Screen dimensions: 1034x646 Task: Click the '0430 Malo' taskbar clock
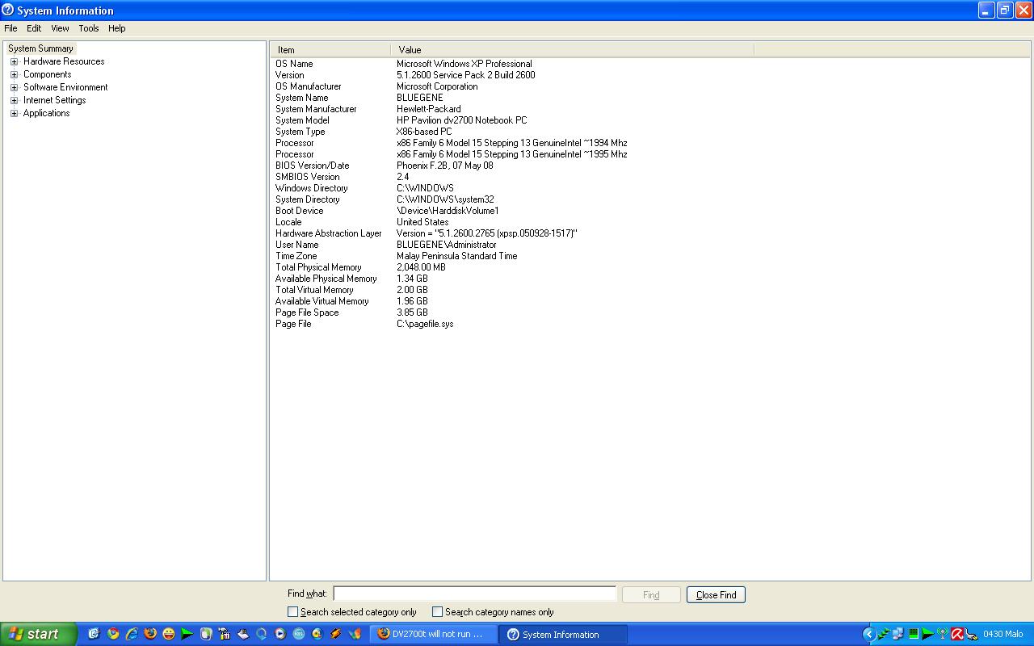click(1003, 634)
